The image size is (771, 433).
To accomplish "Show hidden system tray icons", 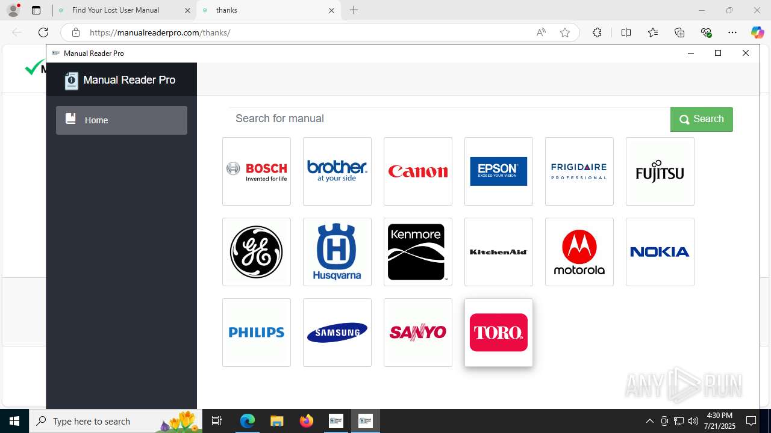I will coord(649,421).
